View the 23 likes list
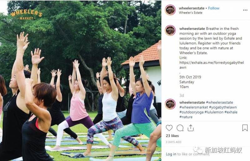The width and height of the screenshot is (250, 161). pyautogui.click(x=172, y=136)
